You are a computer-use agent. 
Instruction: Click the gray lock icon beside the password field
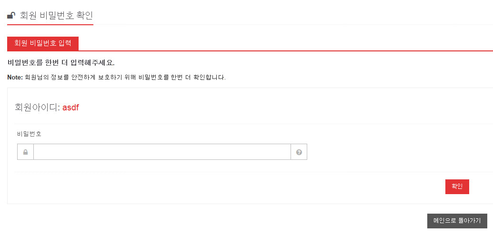[25, 152]
